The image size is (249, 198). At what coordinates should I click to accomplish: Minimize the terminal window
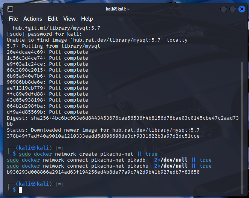(224, 9)
